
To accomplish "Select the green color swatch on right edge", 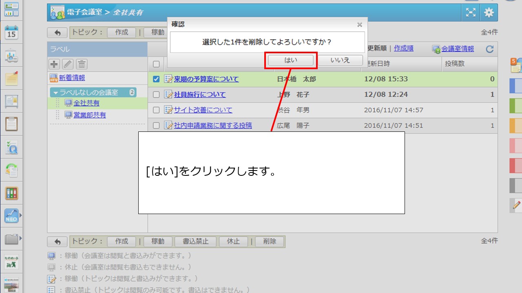I will [516, 105].
